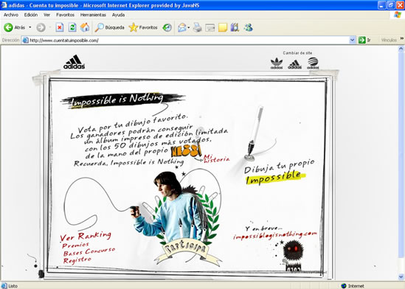Open the impossiblogisnothing.com link
Image resolution: width=405 pixels, height=289 pixels.
(x=275, y=236)
